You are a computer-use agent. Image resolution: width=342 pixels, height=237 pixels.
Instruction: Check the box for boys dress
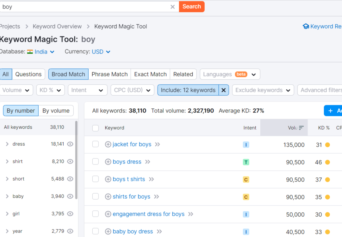point(95,161)
